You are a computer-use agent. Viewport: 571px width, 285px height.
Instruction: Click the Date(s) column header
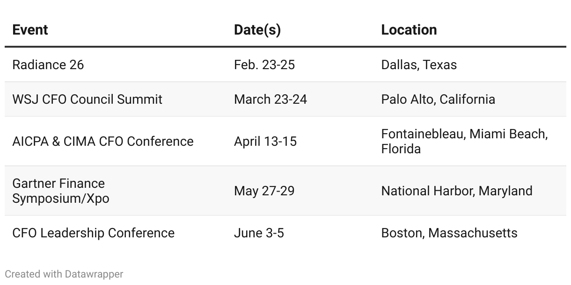(257, 30)
